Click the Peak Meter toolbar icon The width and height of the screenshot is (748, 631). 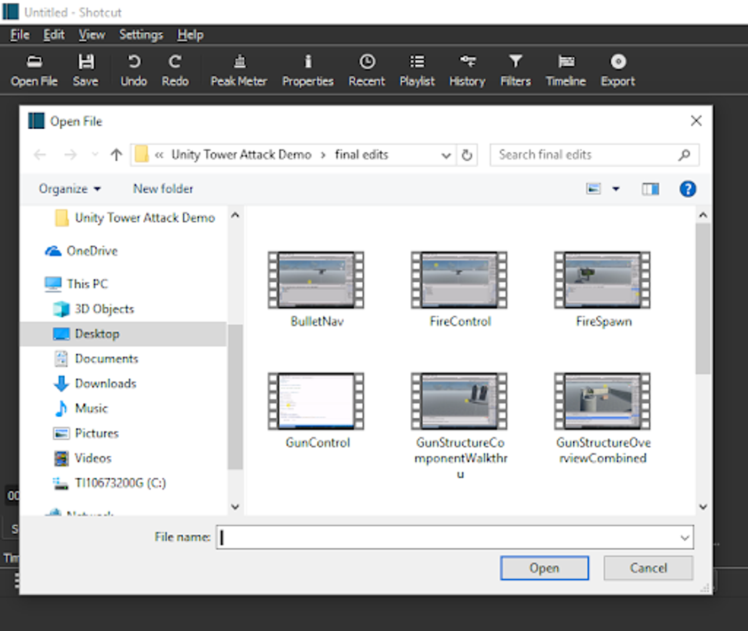pyautogui.click(x=239, y=62)
